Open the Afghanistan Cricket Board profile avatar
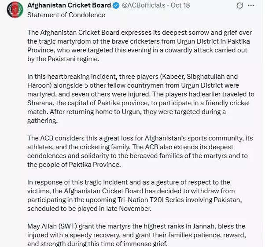This screenshot has width=265, height=247. coord(15,10)
